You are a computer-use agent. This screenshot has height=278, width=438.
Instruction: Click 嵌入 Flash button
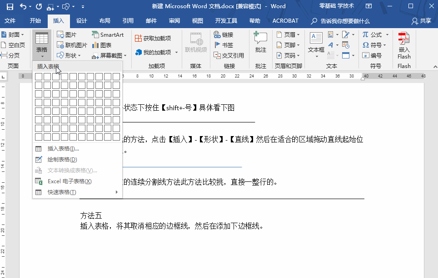point(404,45)
